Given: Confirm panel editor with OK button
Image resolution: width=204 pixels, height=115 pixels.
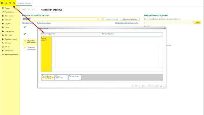Looking at the screenshot, I should 136,86.
